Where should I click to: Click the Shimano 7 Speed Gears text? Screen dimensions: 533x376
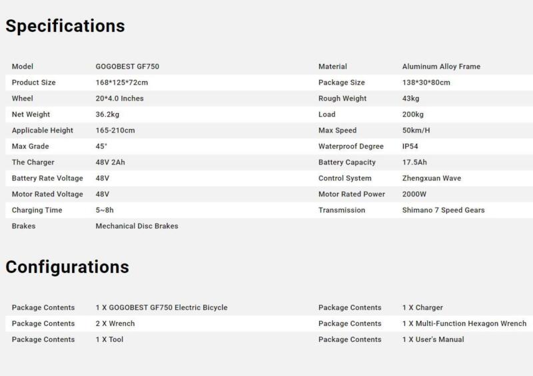(x=444, y=210)
